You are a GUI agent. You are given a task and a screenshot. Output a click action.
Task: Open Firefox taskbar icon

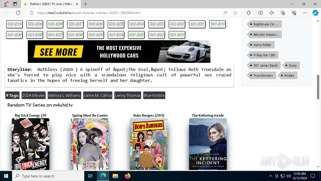click(x=127, y=176)
